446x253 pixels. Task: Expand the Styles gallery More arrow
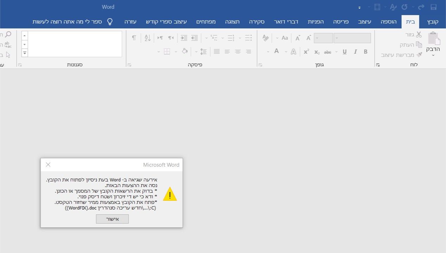(x=25, y=53)
